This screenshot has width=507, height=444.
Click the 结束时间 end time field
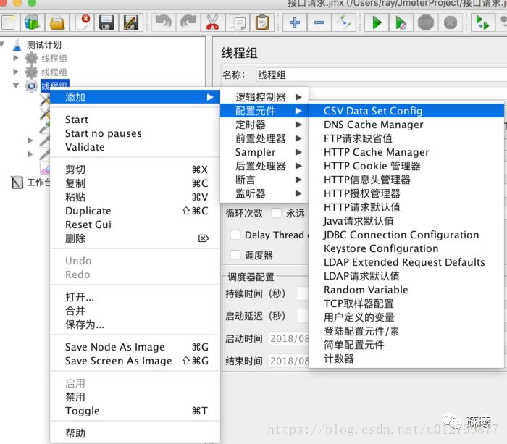pyautogui.click(x=289, y=361)
